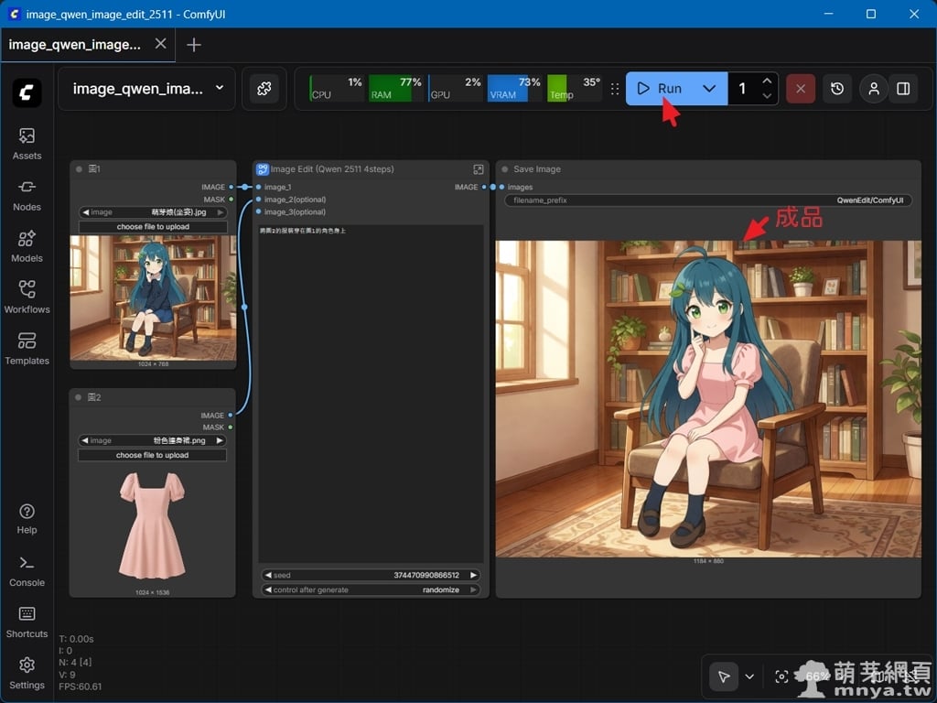Open the Console panel
This screenshot has width=937, height=703.
pyautogui.click(x=27, y=569)
